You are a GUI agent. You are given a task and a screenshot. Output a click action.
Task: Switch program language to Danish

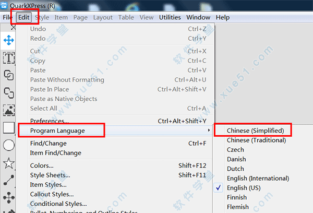(236, 159)
